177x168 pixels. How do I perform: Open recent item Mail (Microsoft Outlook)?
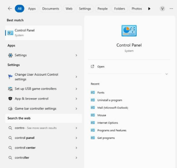(113, 107)
